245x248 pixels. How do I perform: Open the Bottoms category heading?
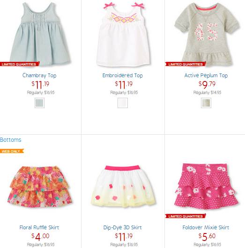pos(11,140)
